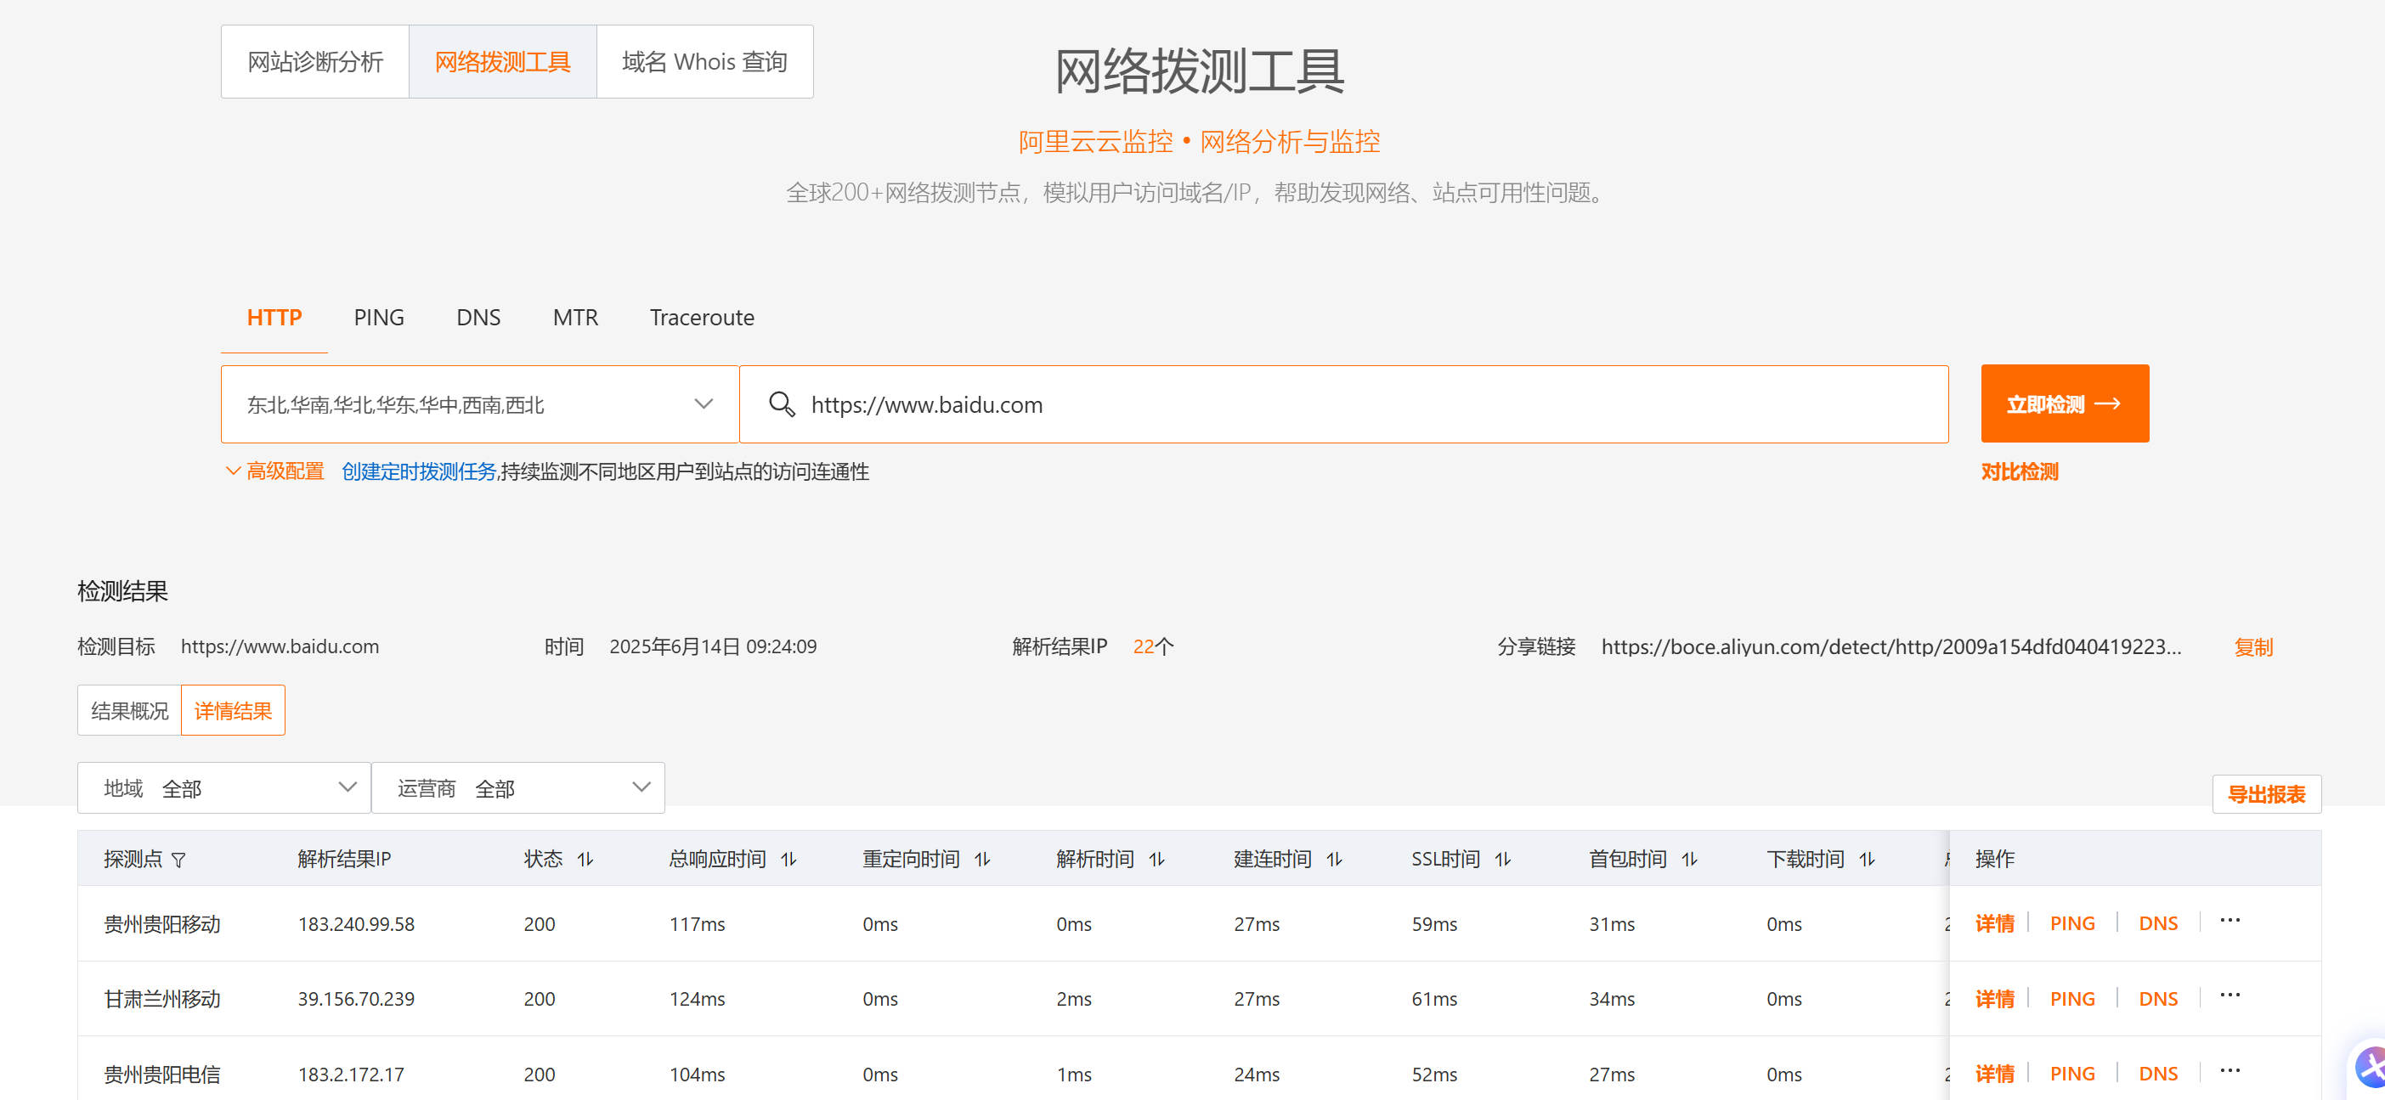2385x1100 pixels.
Task: Expand the region selector 东北,华南,华北...
Action: pos(479,403)
